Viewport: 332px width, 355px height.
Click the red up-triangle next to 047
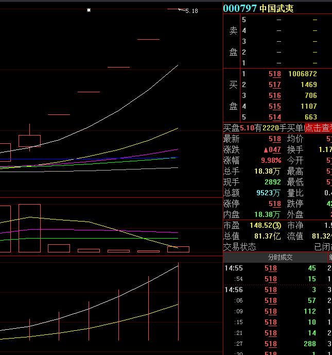[x=266, y=150]
